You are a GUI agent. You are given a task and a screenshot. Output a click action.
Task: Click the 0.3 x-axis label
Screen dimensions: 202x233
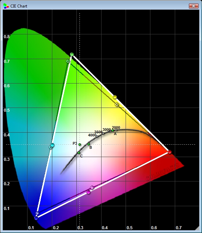click(x=80, y=228)
